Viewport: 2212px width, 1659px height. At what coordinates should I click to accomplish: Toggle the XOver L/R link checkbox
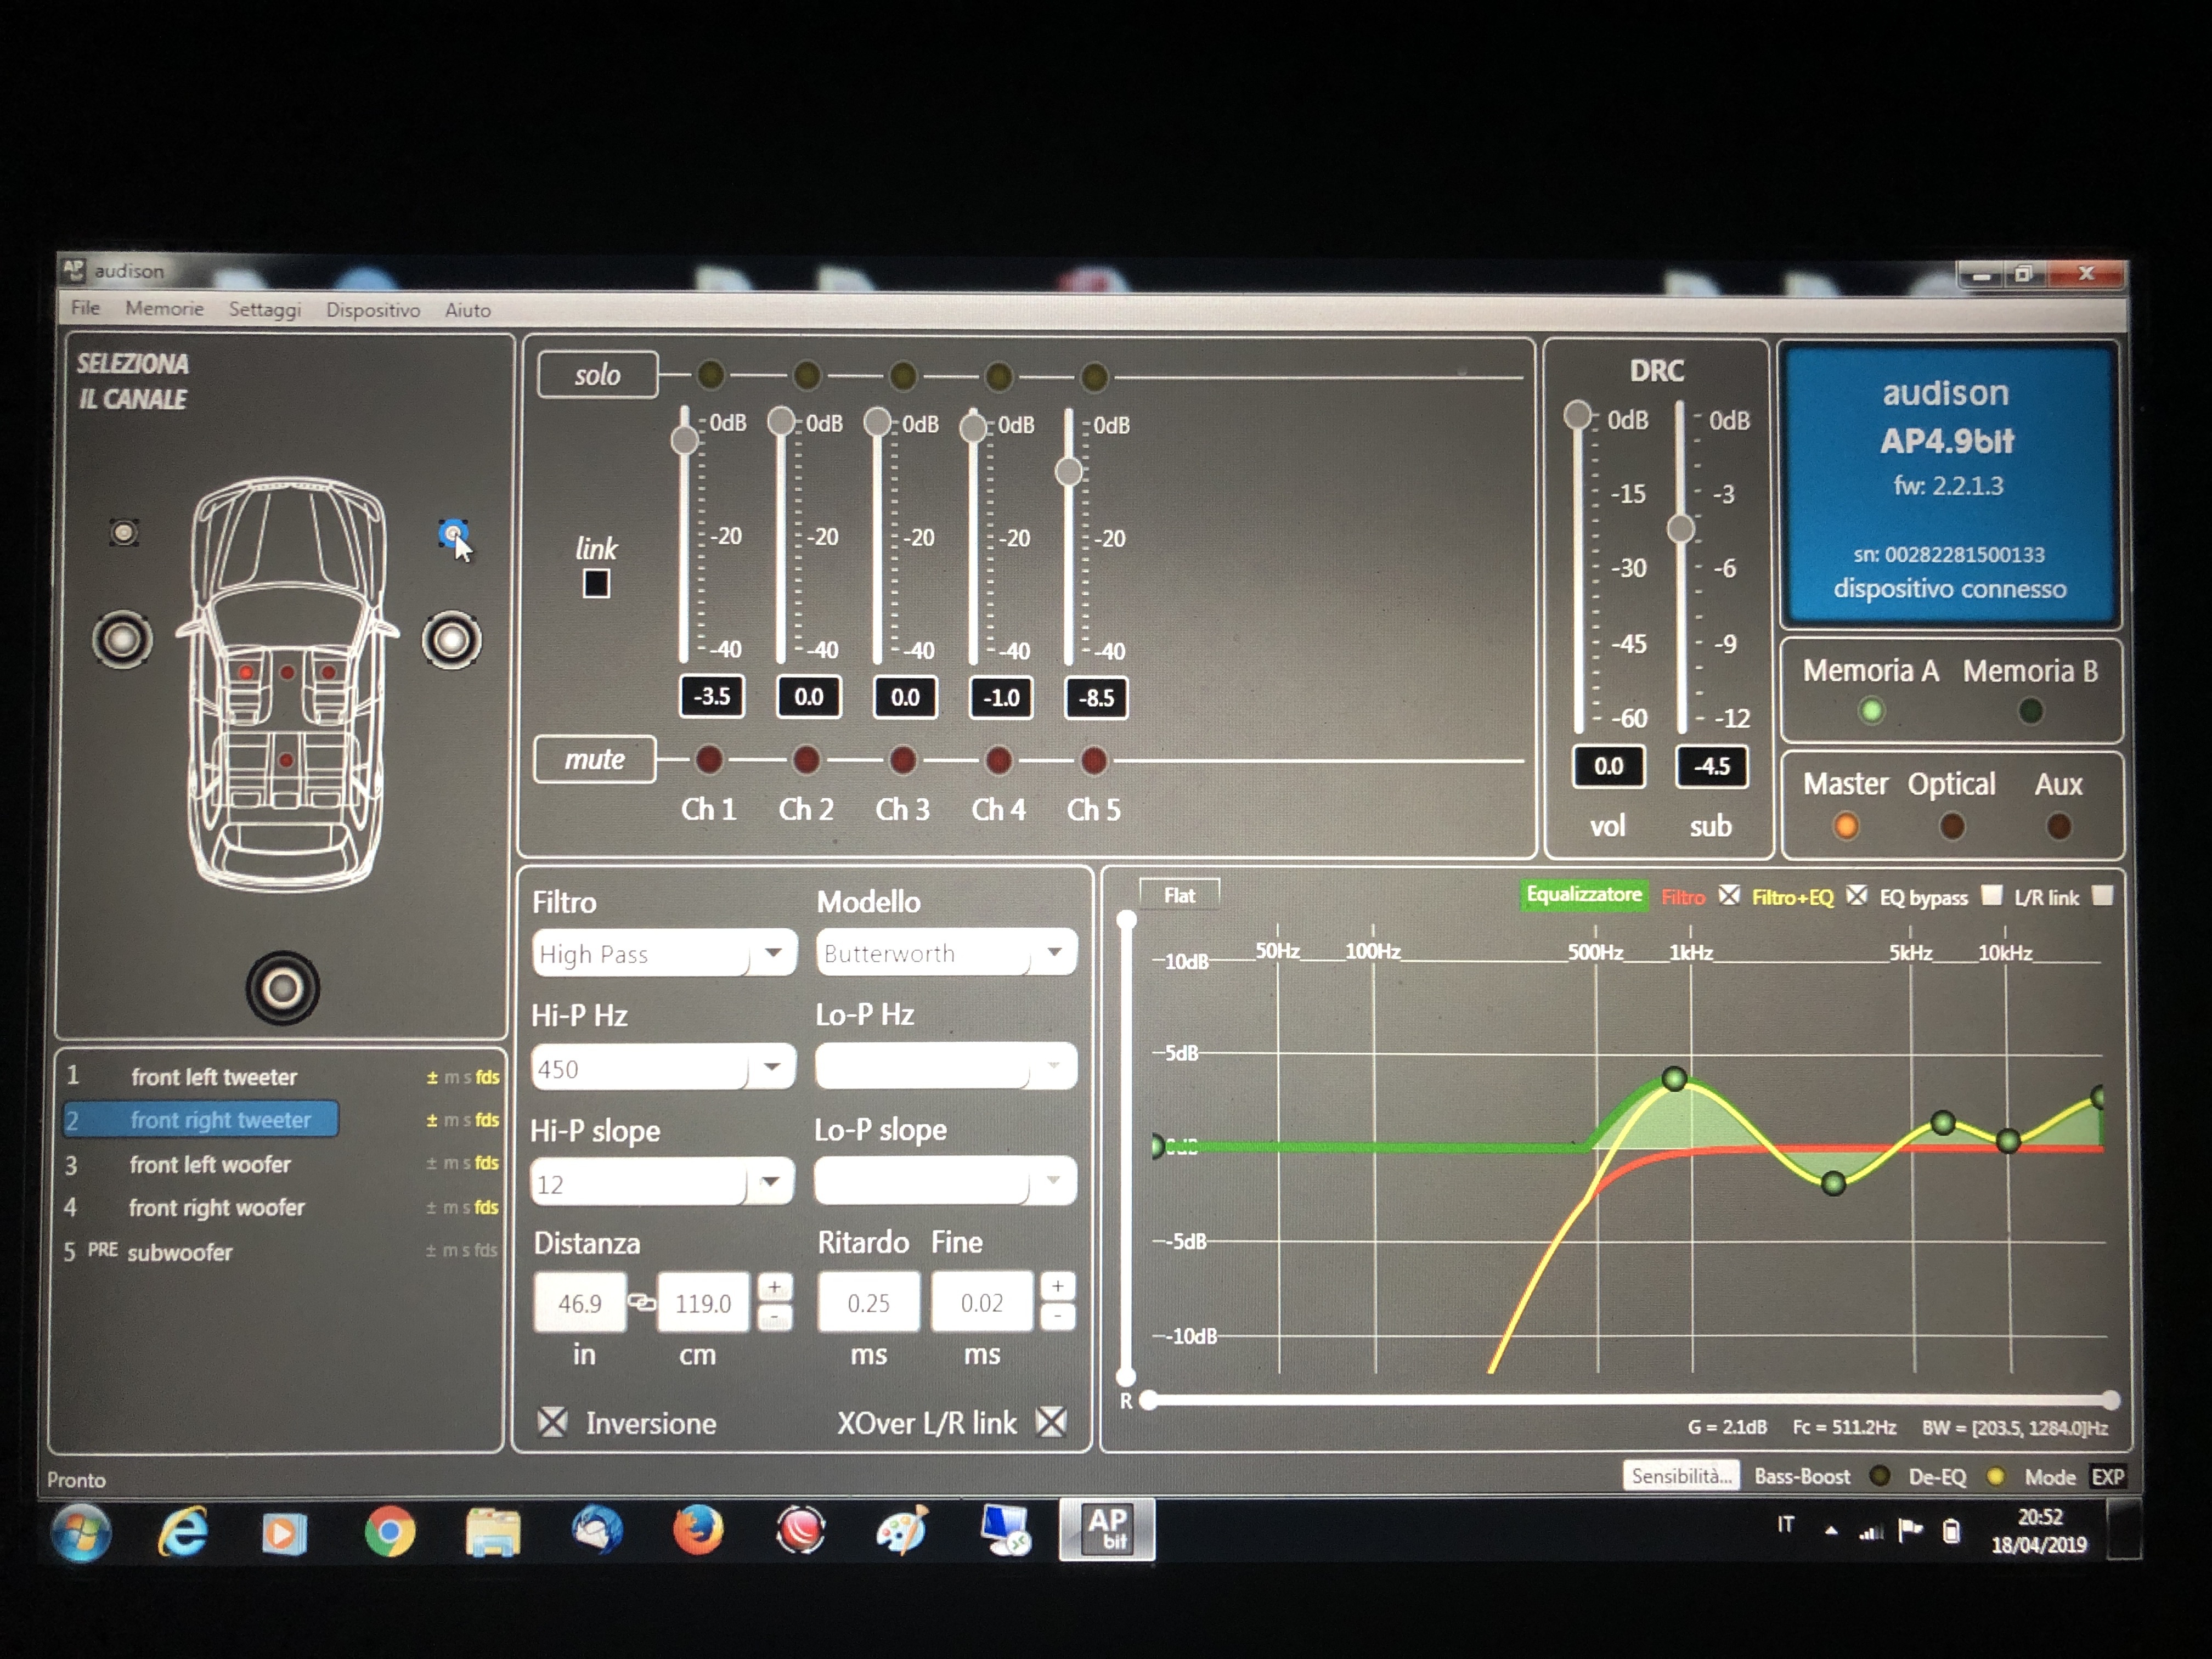tap(1051, 1421)
